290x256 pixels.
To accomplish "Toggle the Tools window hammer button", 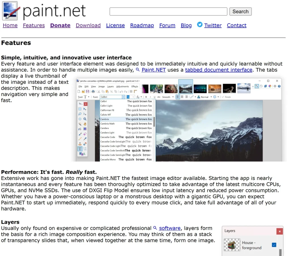I will click(x=257, y=86).
